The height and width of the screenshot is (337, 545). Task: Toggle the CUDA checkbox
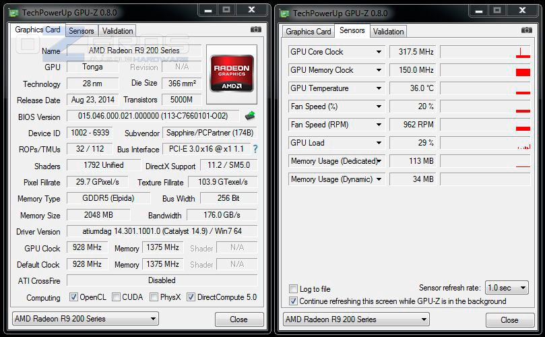(116, 297)
